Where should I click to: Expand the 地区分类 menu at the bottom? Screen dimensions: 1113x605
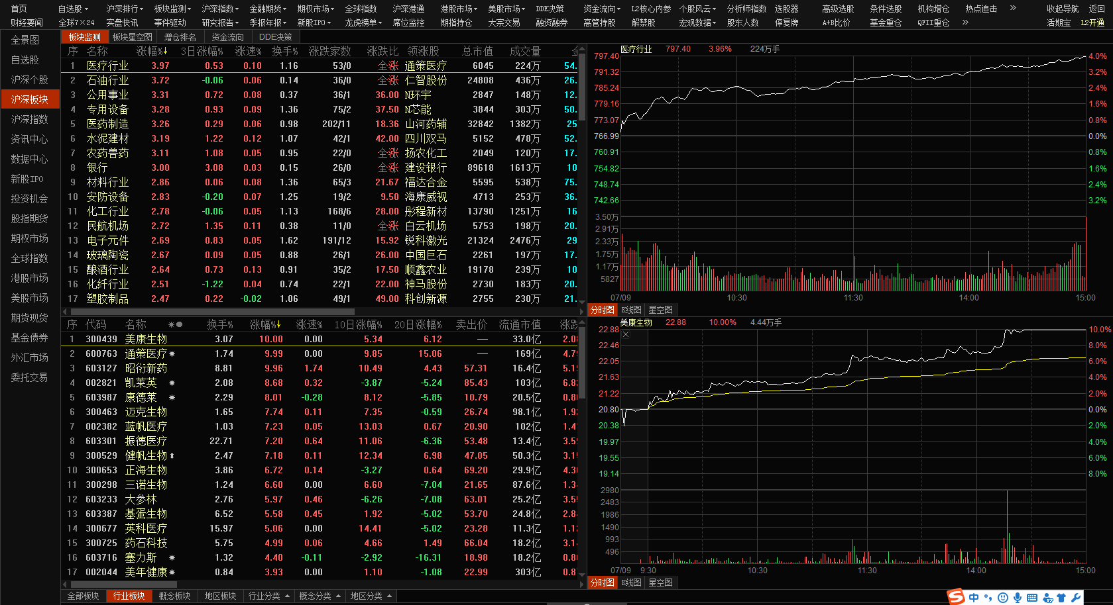[371, 596]
